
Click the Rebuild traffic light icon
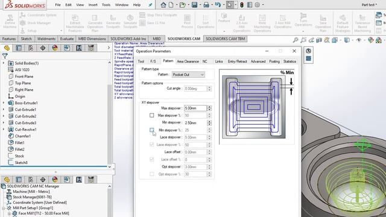pos(242,5)
